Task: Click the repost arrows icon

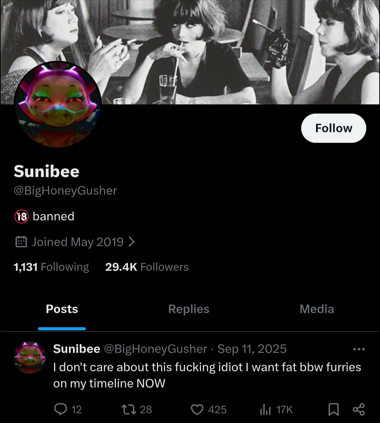Action: (x=128, y=409)
